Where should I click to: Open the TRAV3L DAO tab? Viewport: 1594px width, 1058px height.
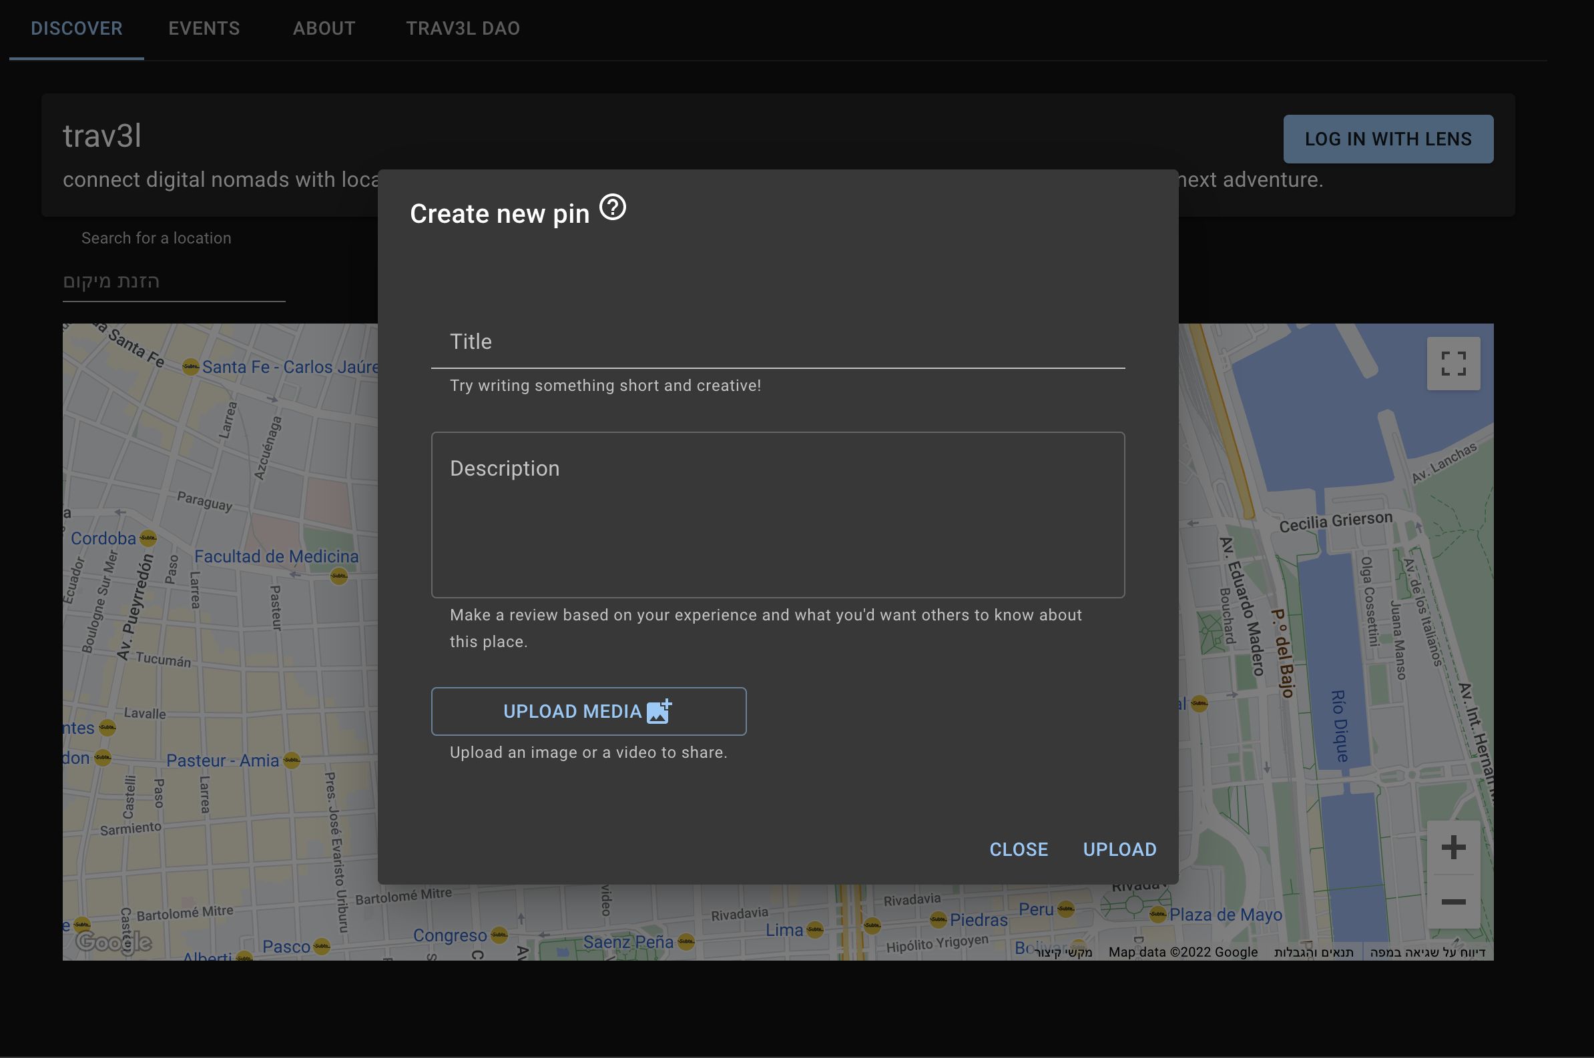[463, 28]
